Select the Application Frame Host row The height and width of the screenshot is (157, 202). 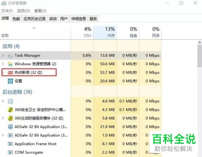pos(81,144)
